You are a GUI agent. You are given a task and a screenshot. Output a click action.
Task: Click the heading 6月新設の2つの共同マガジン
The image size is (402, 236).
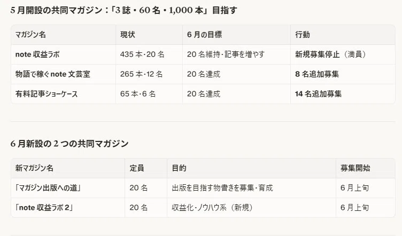tap(69, 144)
